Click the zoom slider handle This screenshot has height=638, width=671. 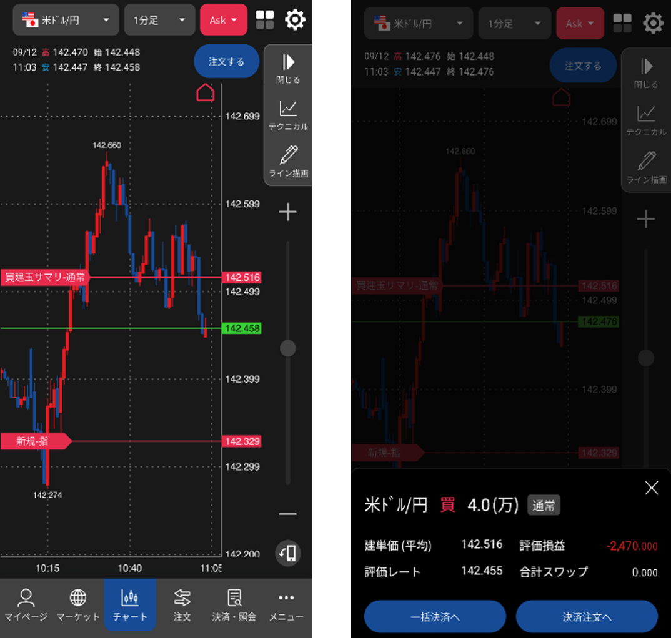pos(287,348)
